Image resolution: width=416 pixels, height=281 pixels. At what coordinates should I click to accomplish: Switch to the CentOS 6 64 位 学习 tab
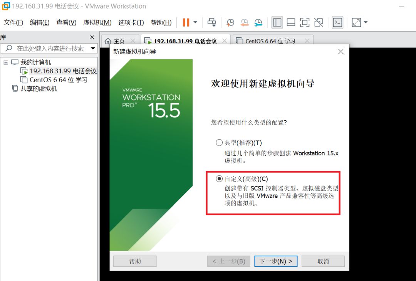270,41
